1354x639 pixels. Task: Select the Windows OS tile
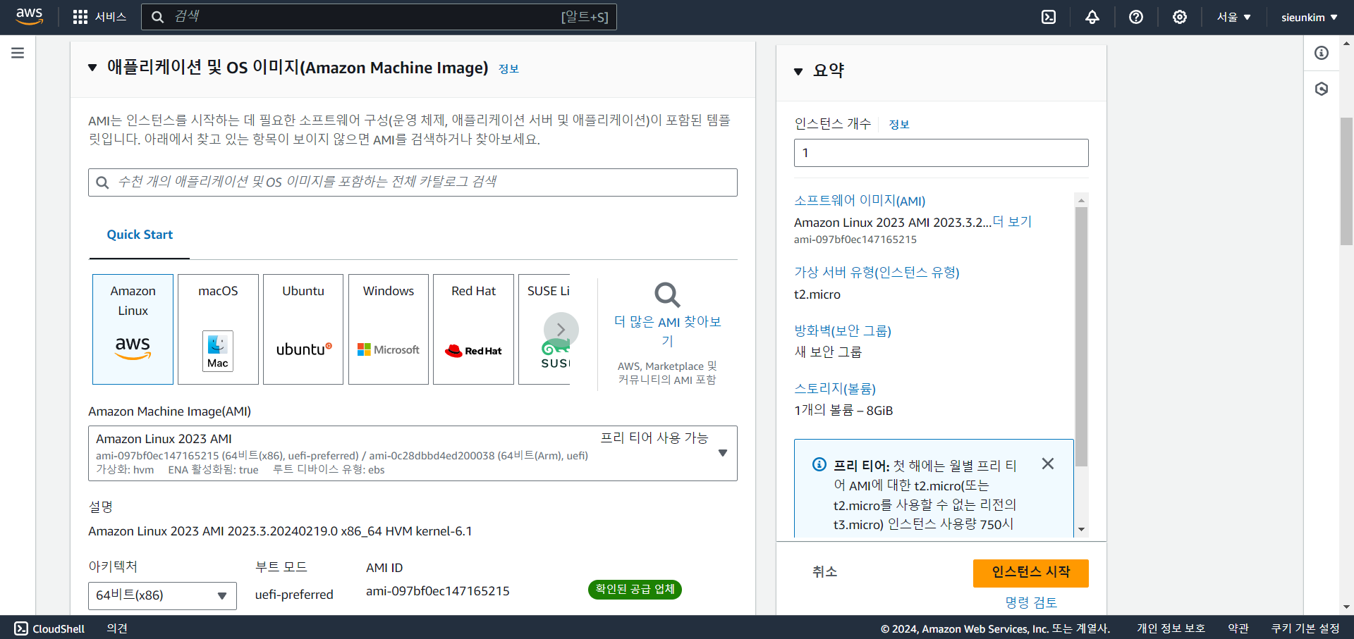pos(389,329)
